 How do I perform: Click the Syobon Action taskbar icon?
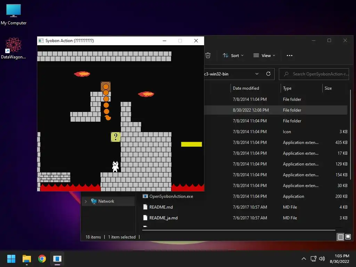pyautogui.click(x=57, y=259)
